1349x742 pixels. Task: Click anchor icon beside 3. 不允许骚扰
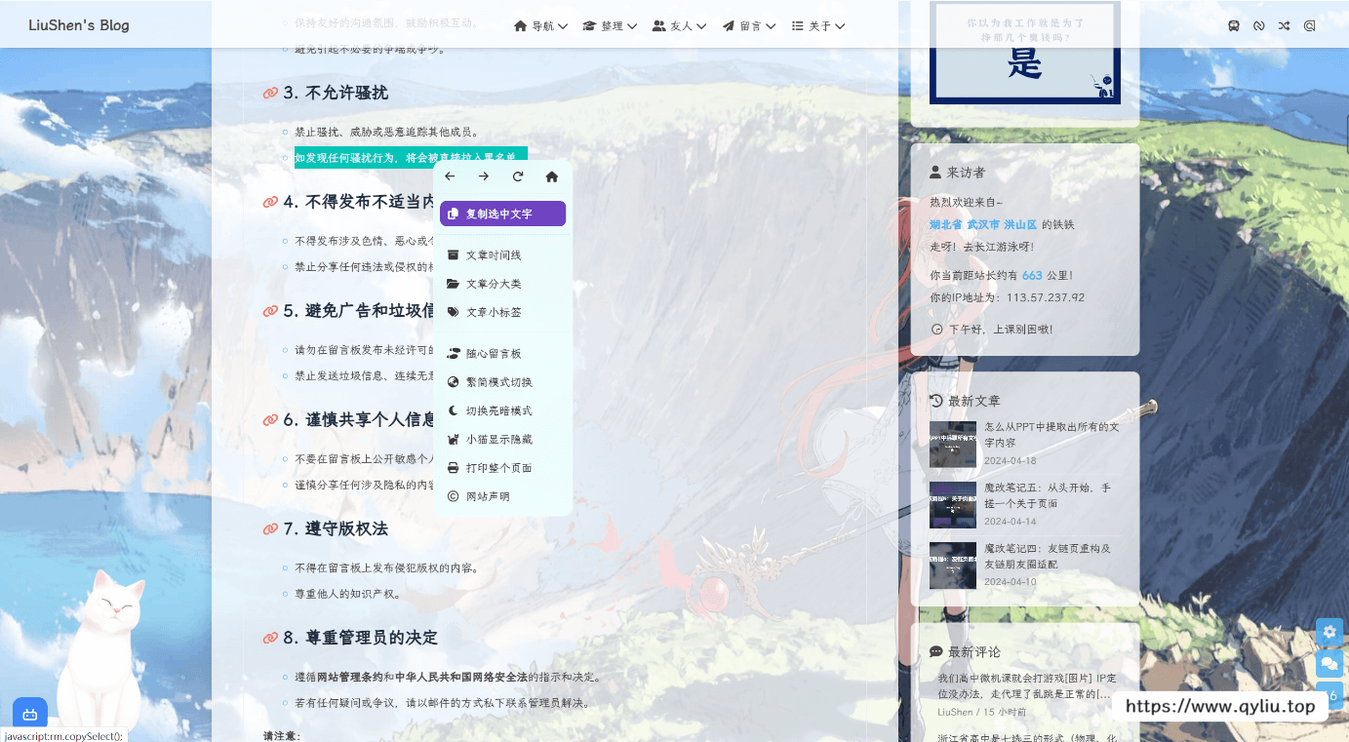tap(271, 93)
